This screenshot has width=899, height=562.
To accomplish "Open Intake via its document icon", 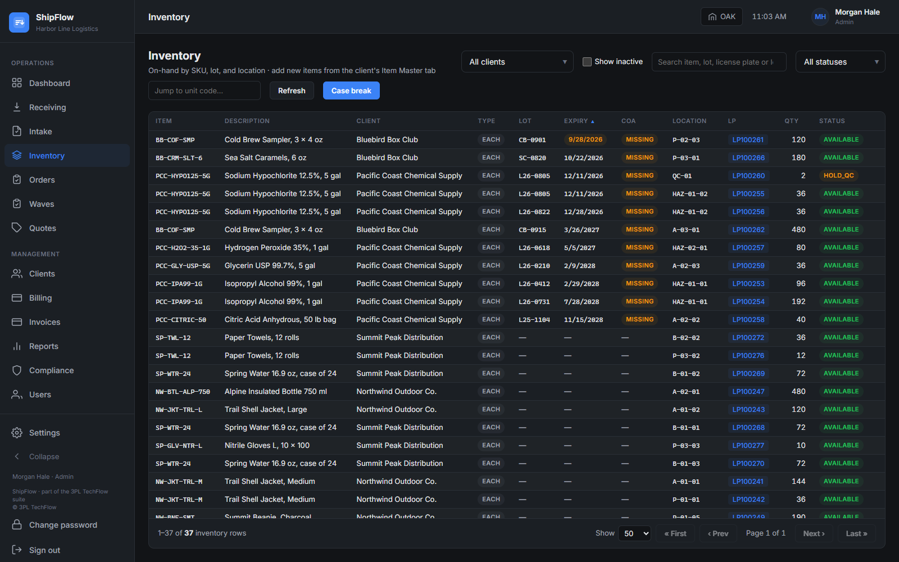I will pyautogui.click(x=17, y=131).
